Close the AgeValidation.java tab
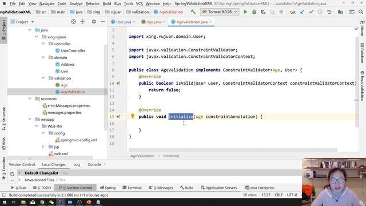This screenshot has width=366, height=206. pos(210,22)
